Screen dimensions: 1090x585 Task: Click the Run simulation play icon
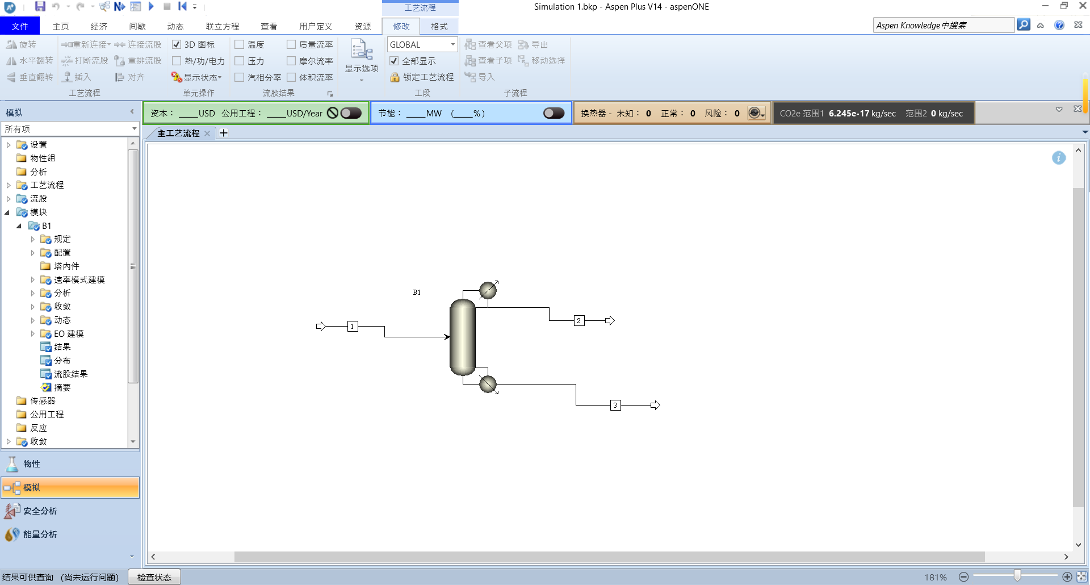coord(151,6)
